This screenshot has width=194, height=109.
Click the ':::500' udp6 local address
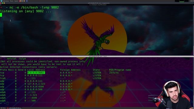point(32,101)
